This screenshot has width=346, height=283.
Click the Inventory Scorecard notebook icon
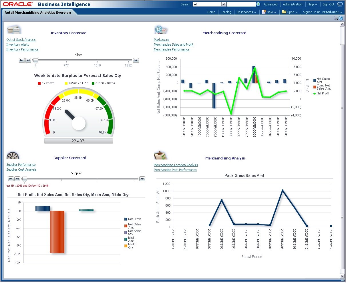click(x=14, y=29)
